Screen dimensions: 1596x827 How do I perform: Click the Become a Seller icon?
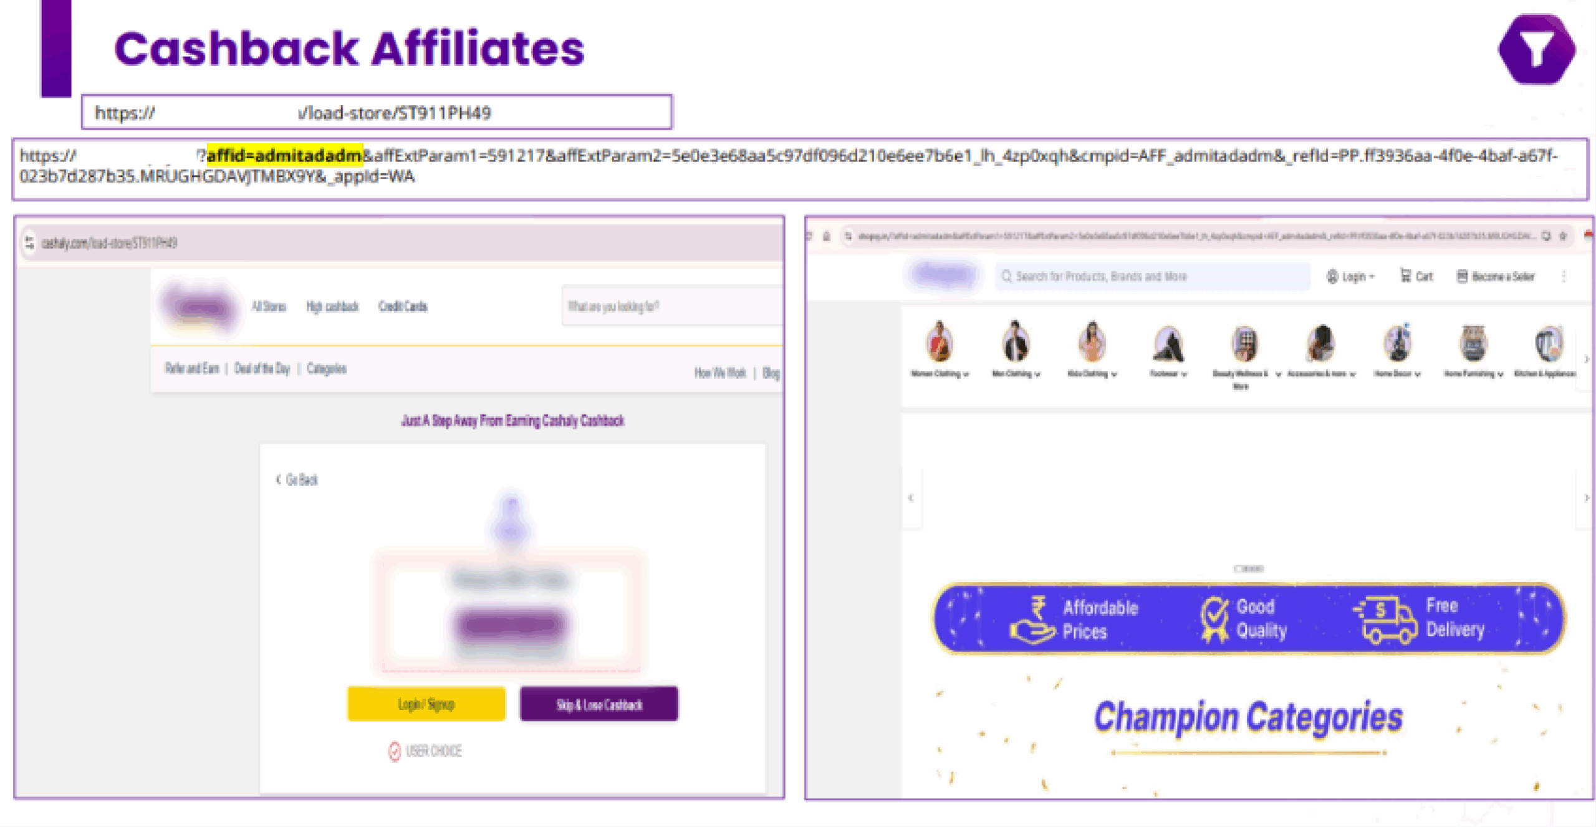(1461, 277)
